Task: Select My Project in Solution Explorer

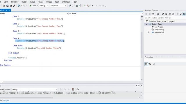Action: tap(159, 27)
